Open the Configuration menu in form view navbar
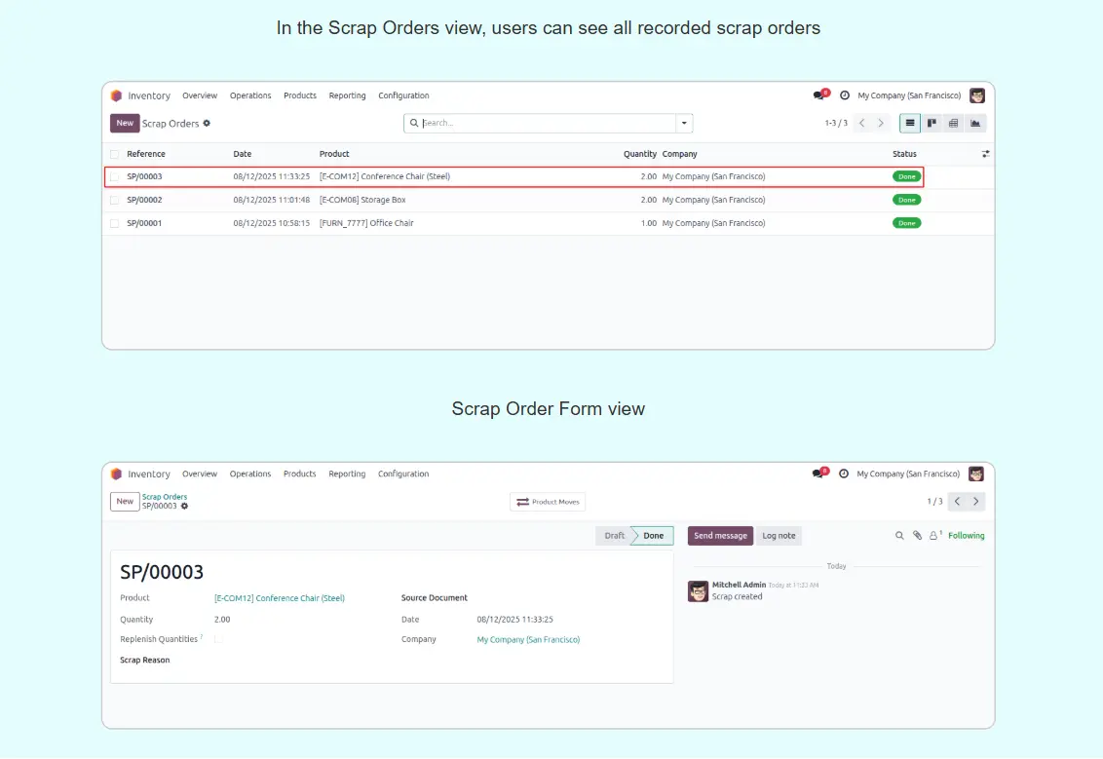Image resolution: width=1103 pixels, height=759 pixels. (x=403, y=474)
